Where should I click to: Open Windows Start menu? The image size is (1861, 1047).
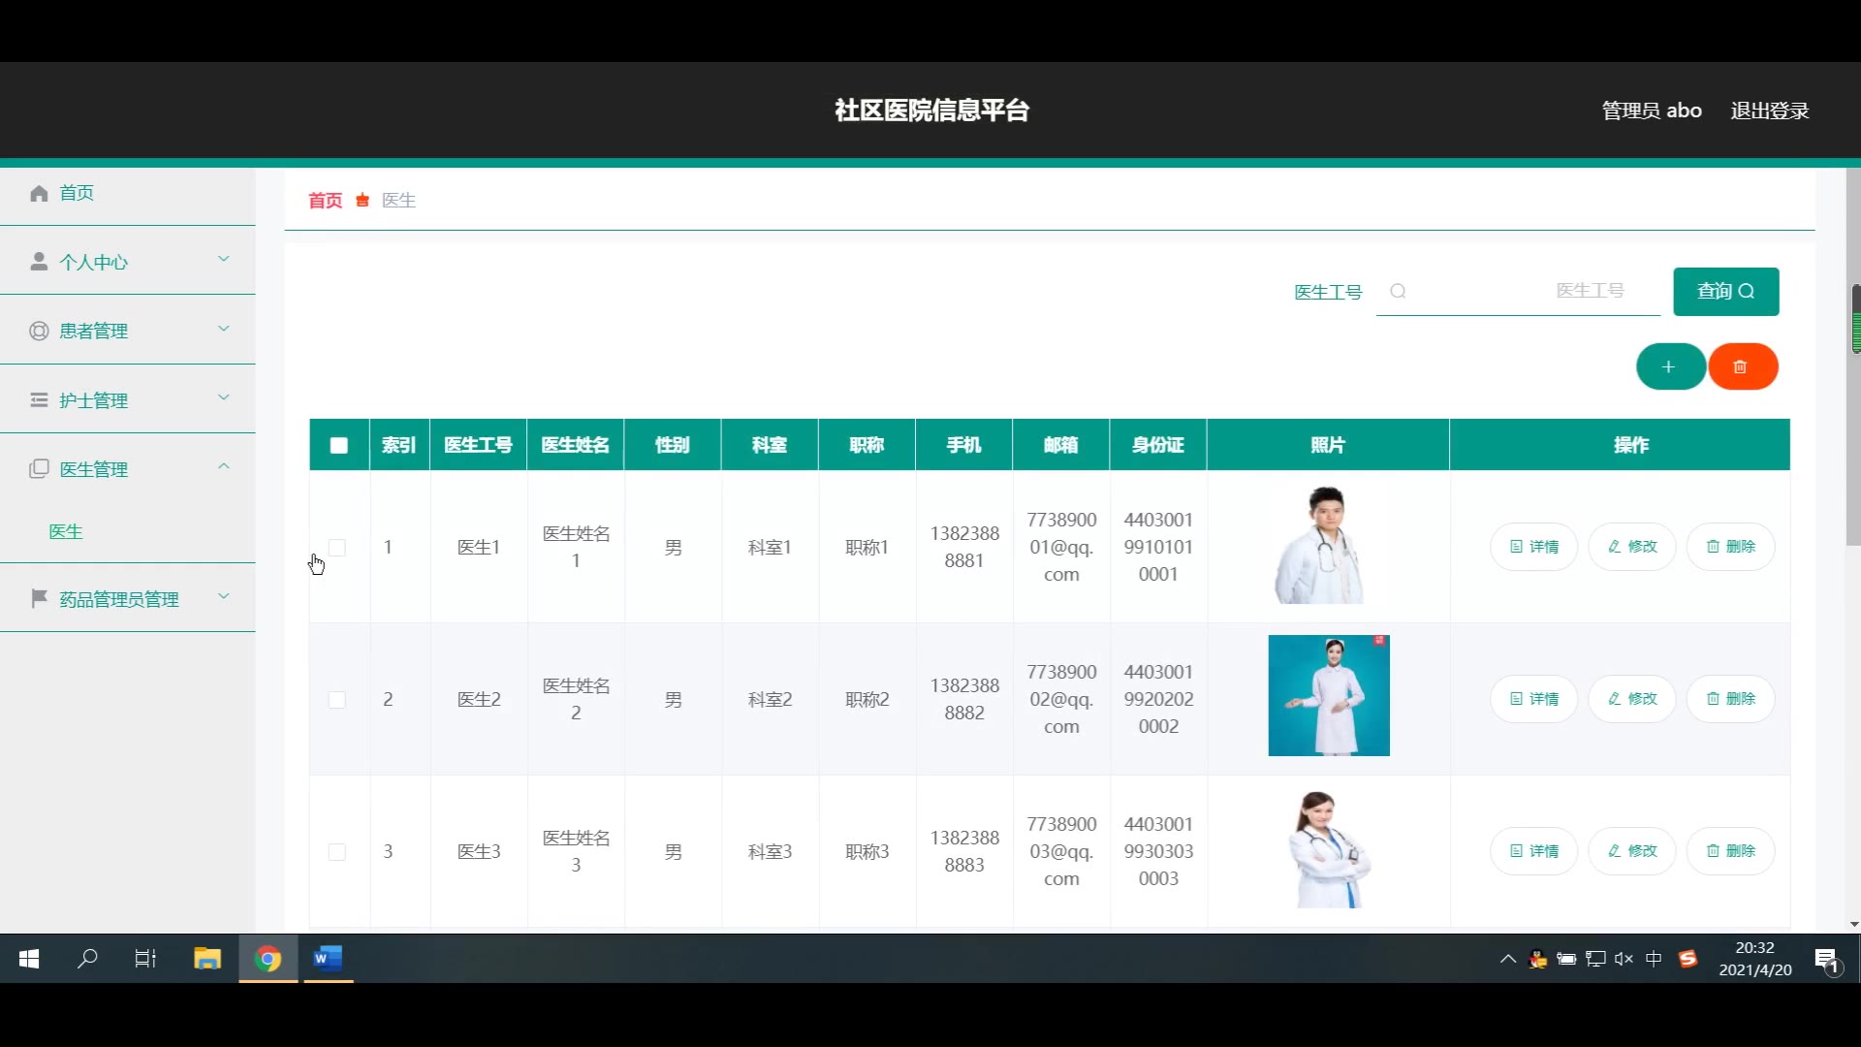tap(29, 959)
